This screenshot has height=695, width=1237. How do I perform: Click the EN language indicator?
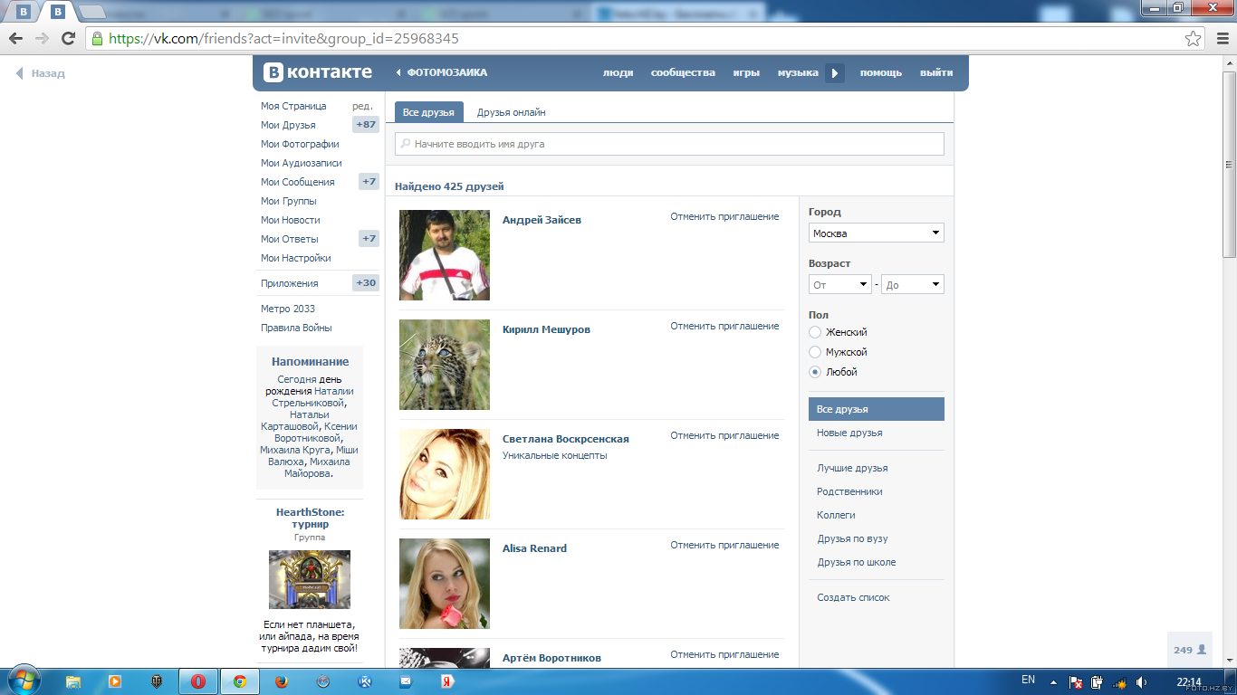pyautogui.click(x=1028, y=680)
